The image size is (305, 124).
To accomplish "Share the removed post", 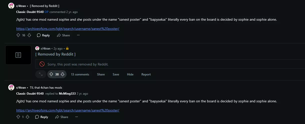I will coord(101,74).
